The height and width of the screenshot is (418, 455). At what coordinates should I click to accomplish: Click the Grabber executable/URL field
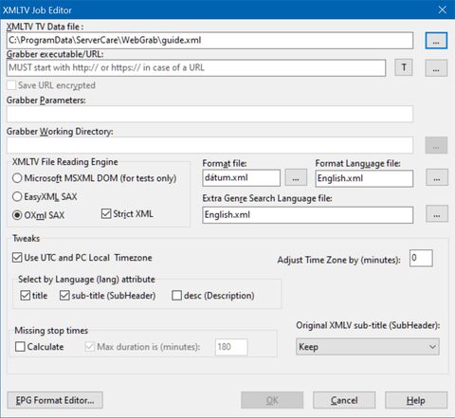pyautogui.click(x=196, y=67)
